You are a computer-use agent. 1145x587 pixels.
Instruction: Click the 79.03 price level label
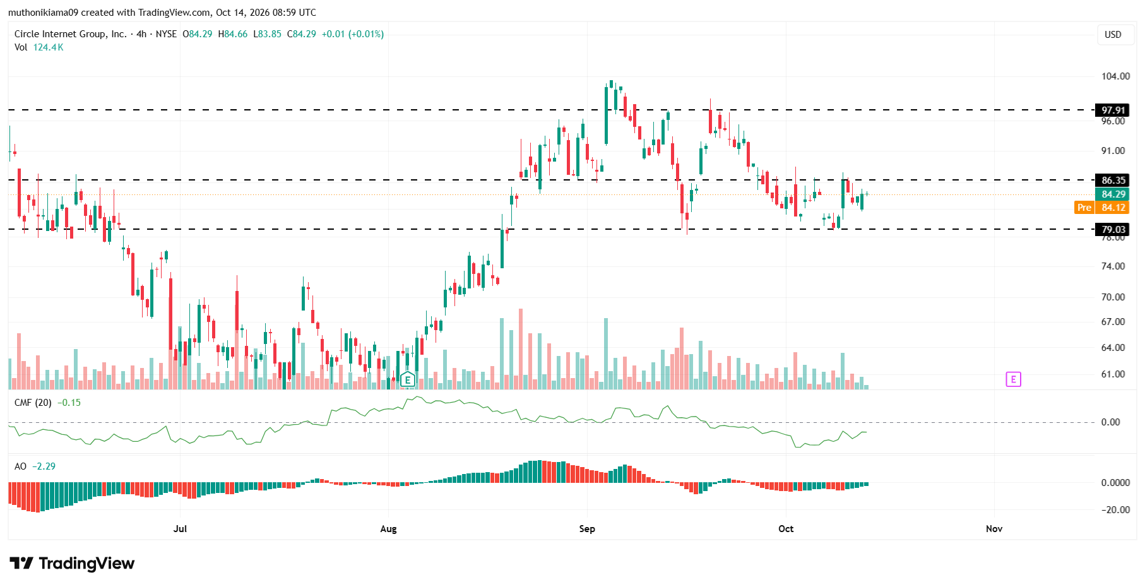1113,230
